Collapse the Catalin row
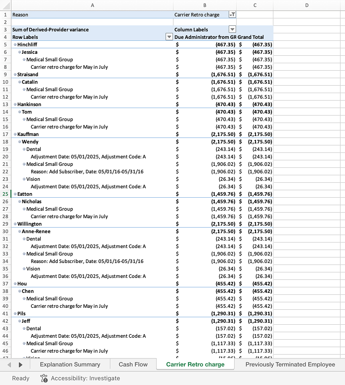Screen dimensions: 345x385 (x=19, y=82)
